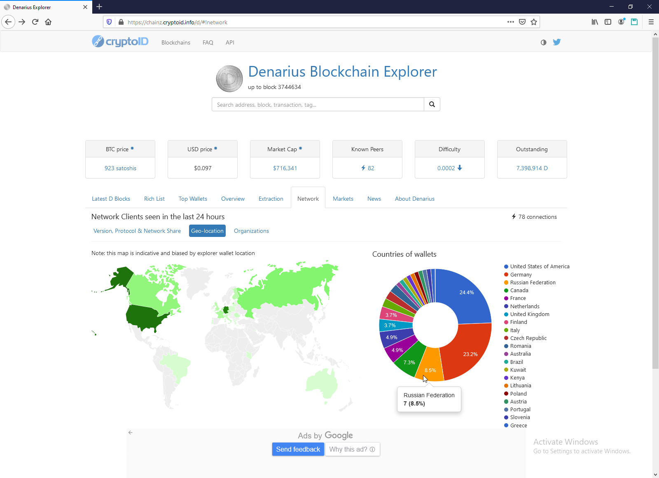Click the 82 known peers link
Viewport: 659px width, 478px height.
367,168
